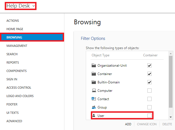The width and height of the screenshot is (175, 130).
Task: Click the User person icon
Action: (x=94, y=115)
